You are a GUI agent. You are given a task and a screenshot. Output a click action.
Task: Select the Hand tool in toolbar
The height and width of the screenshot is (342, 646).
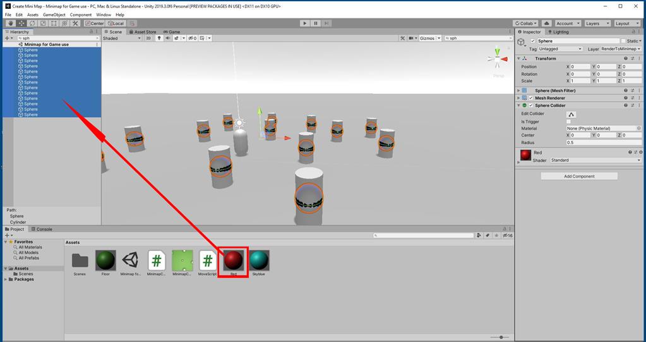tap(11, 23)
